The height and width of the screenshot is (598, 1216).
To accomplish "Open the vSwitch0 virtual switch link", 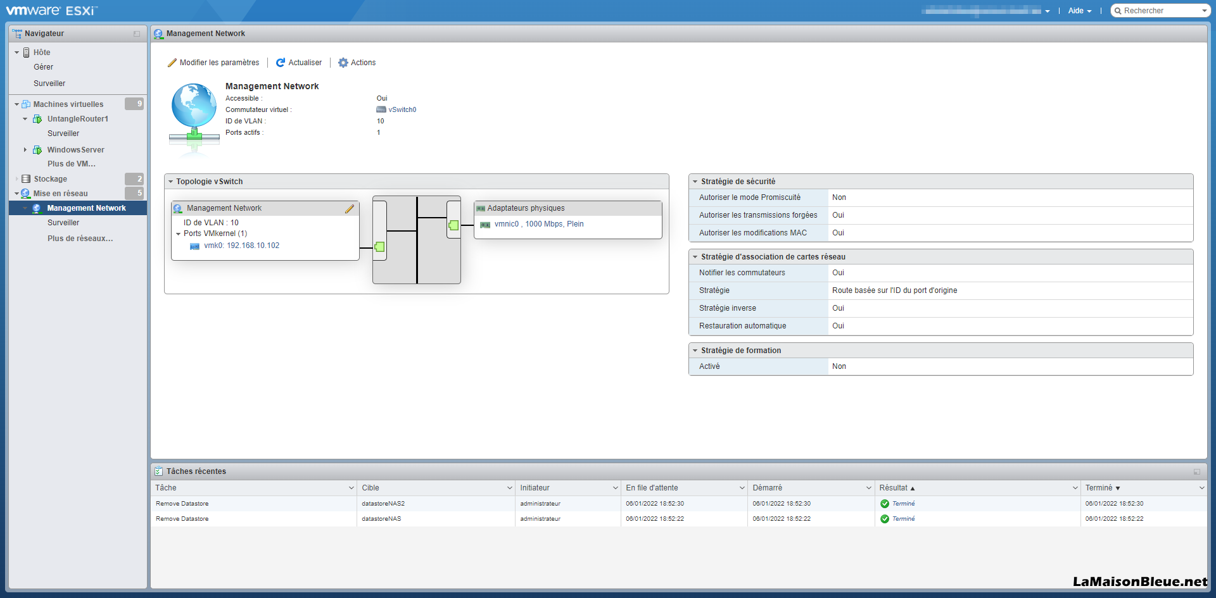I will (402, 109).
